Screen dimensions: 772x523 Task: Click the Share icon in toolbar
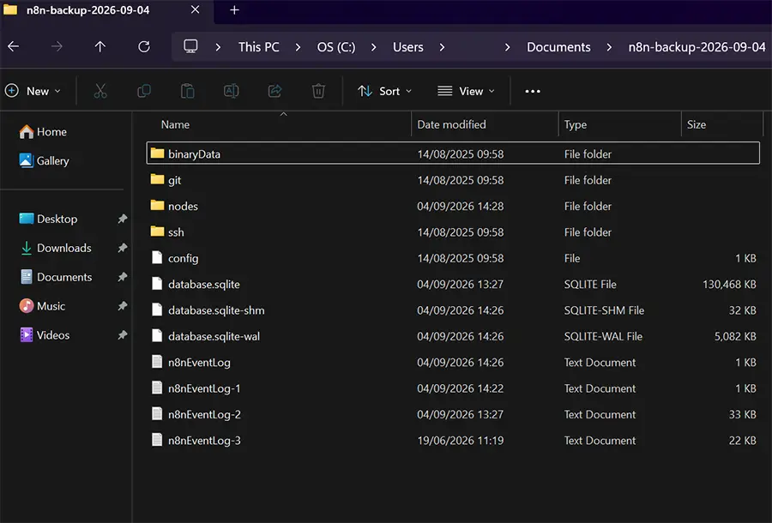(x=274, y=91)
